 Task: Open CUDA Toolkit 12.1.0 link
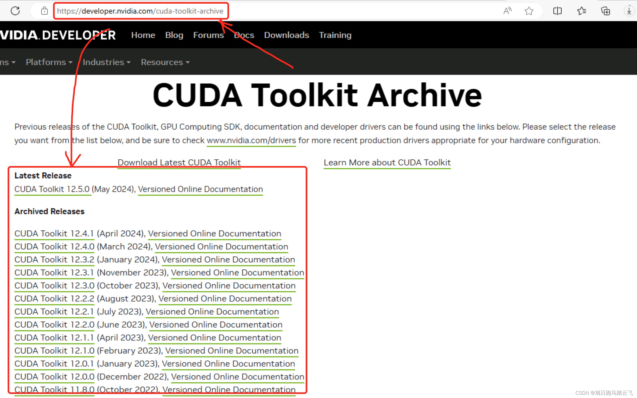54,351
